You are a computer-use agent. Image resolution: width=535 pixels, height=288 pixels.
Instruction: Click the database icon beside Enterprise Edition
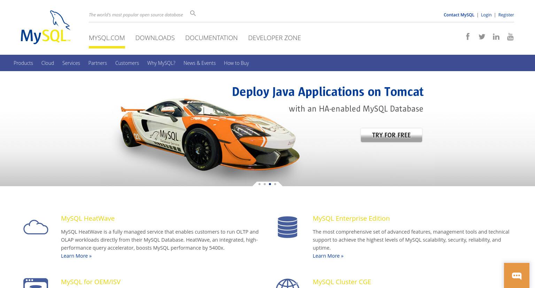pyautogui.click(x=287, y=227)
